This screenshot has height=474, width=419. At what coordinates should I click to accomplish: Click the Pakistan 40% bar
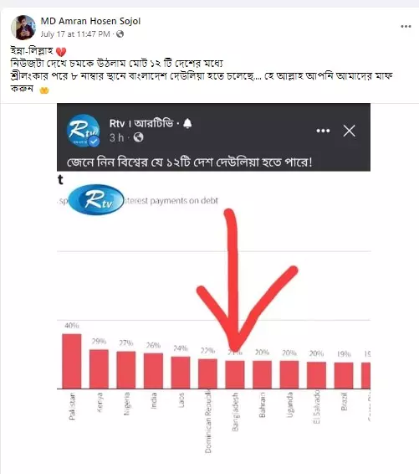72,361
